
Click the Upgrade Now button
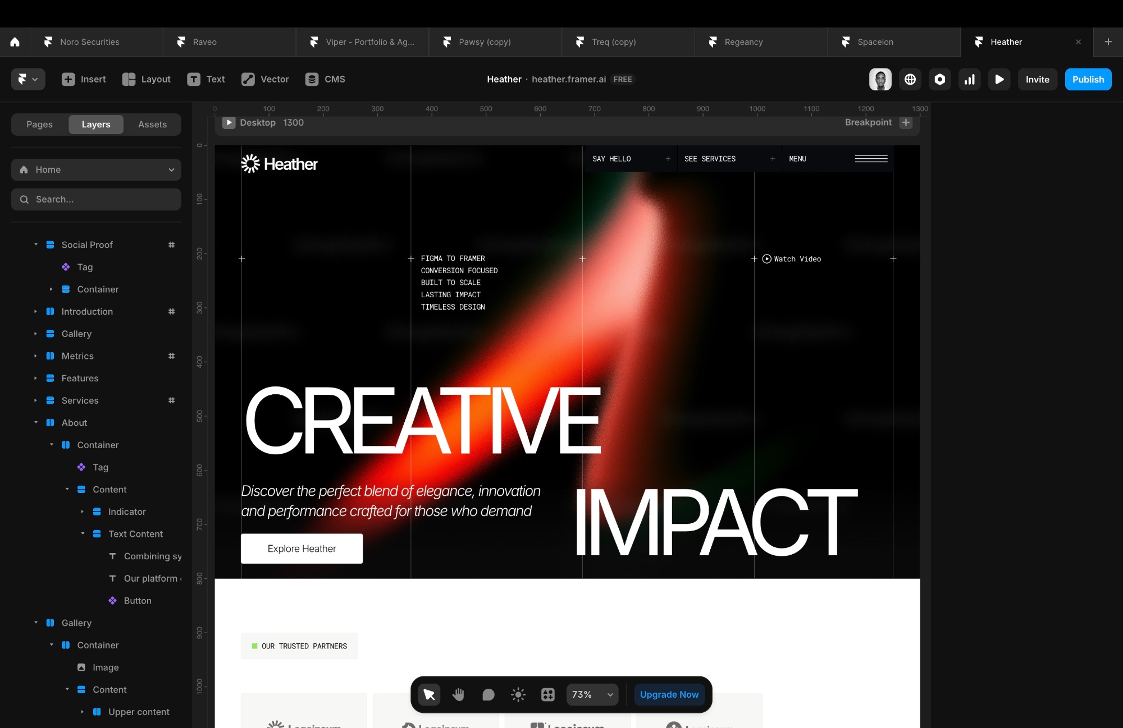point(669,694)
